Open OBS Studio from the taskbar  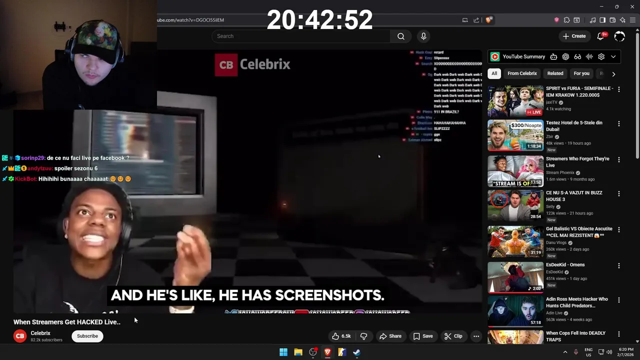pyautogui.click(x=313, y=352)
